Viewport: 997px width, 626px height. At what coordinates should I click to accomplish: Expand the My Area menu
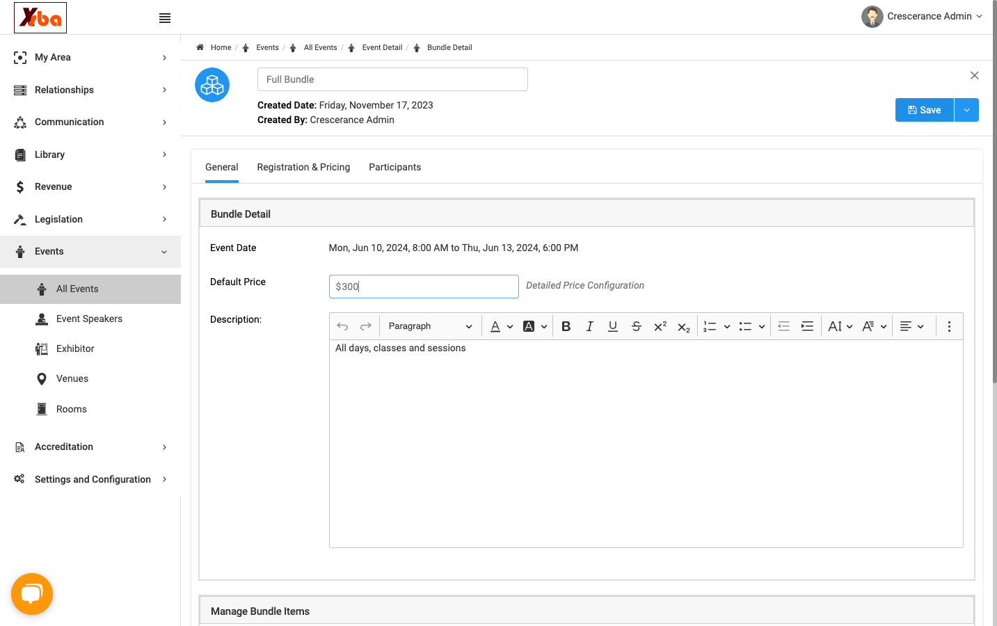(x=90, y=58)
